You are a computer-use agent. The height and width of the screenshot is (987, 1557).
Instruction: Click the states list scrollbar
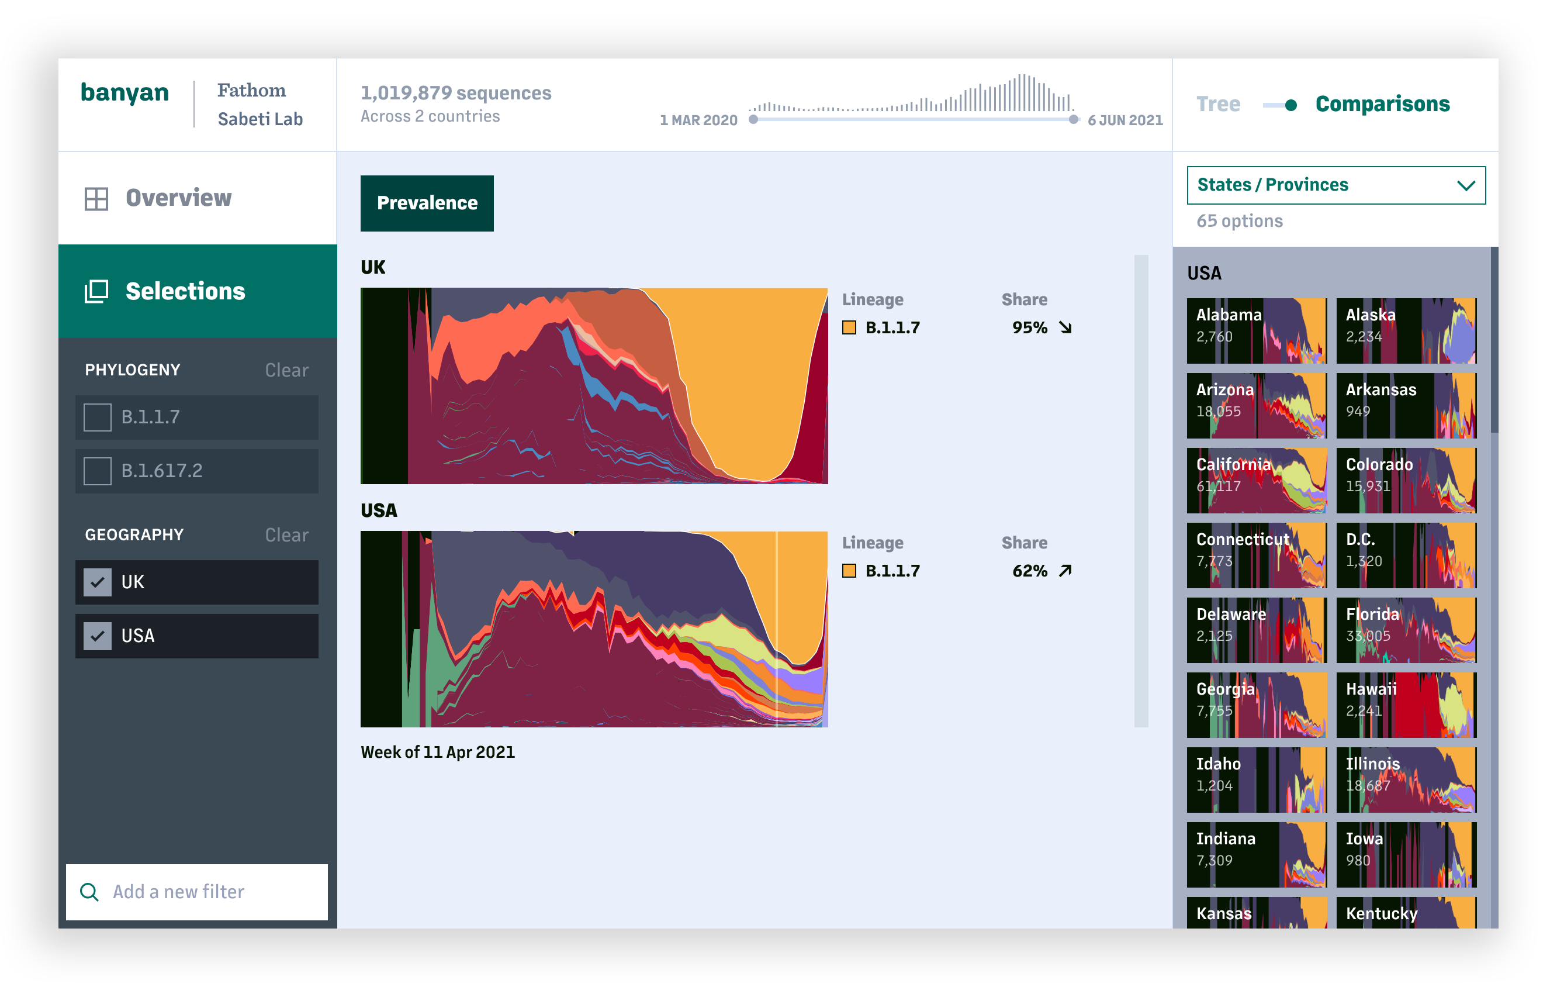1494,340
